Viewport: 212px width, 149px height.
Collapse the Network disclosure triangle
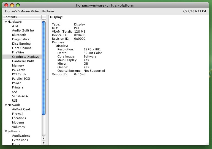point(6,105)
